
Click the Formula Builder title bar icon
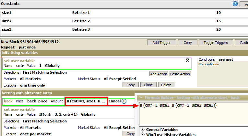point(141,97)
